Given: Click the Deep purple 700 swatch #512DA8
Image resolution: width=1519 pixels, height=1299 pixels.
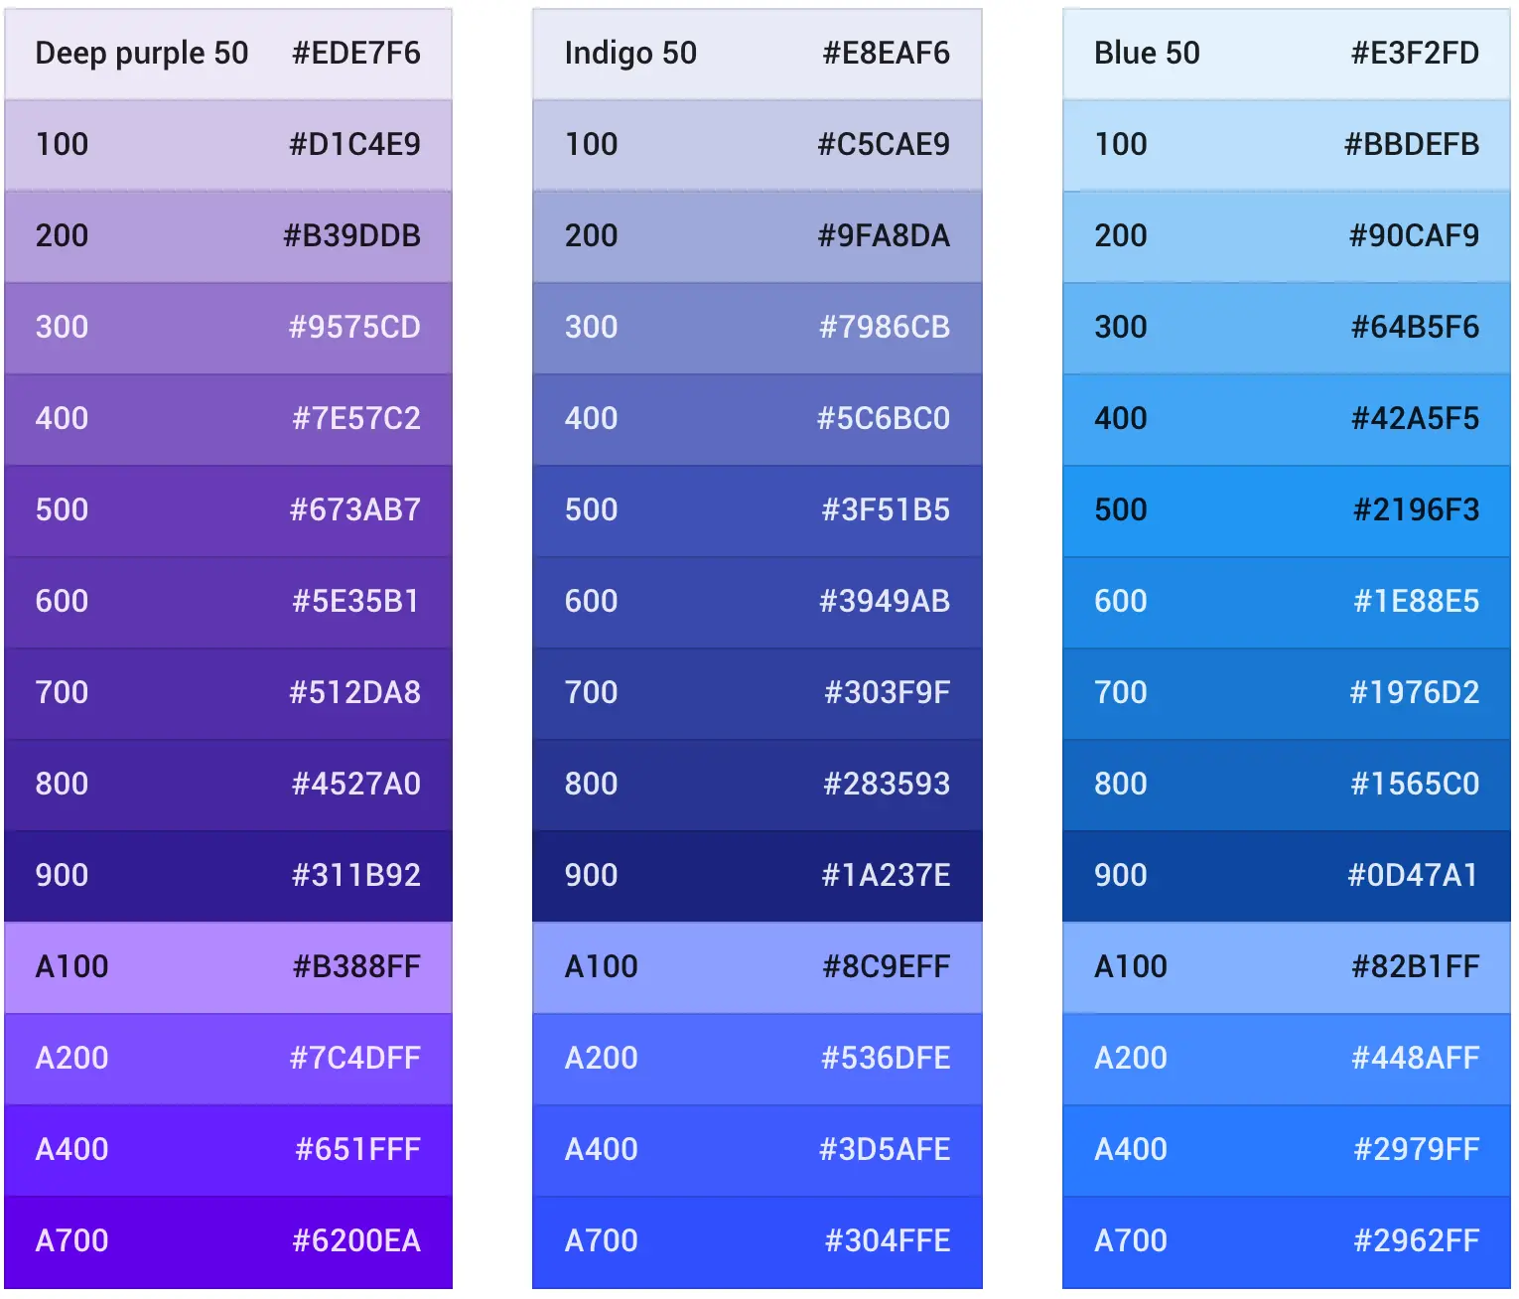Looking at the screenshot, I should 228,693.
